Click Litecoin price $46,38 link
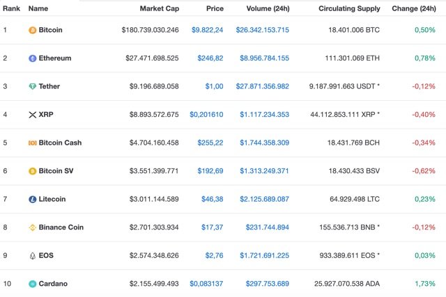 pos(211,199)
